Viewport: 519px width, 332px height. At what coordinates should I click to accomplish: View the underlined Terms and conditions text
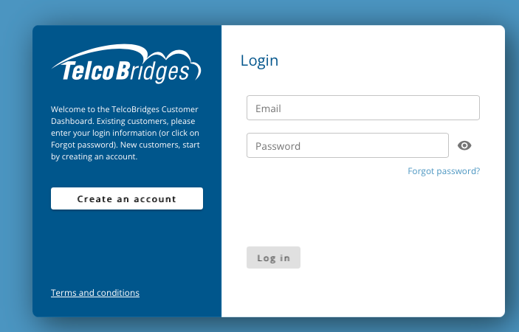[x=95, y=293]
